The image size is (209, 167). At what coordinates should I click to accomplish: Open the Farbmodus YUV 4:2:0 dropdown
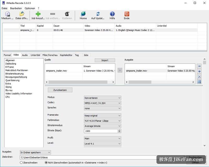coord(102,121)
